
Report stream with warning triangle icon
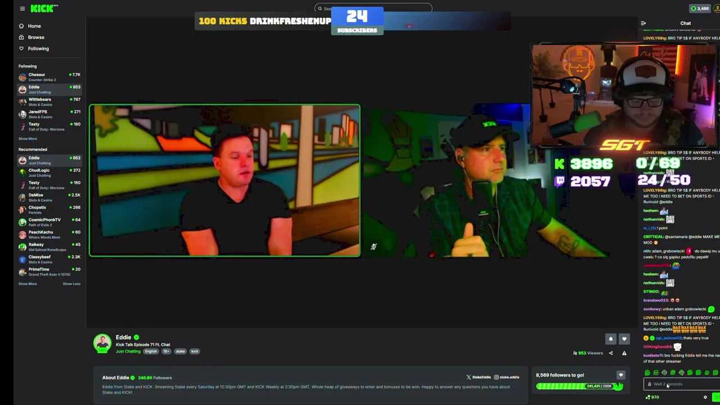[x=624, y=353]
